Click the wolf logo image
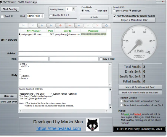The width and height of the screenshot is (167, 137). point(92,125)
